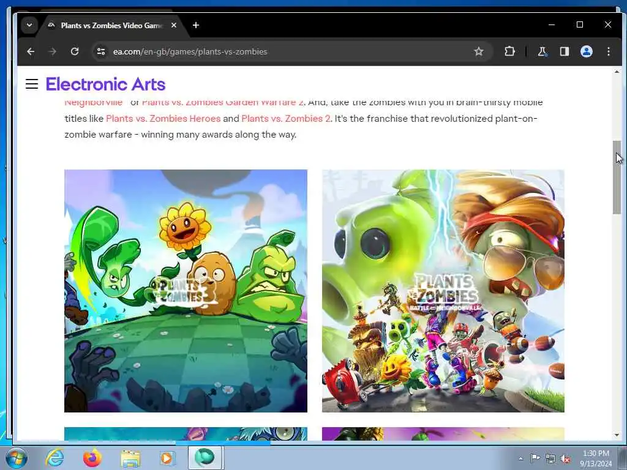Open Chrome Labs flask icon
627x470 pixels.
pyautogui.click(x=542, y=51)
